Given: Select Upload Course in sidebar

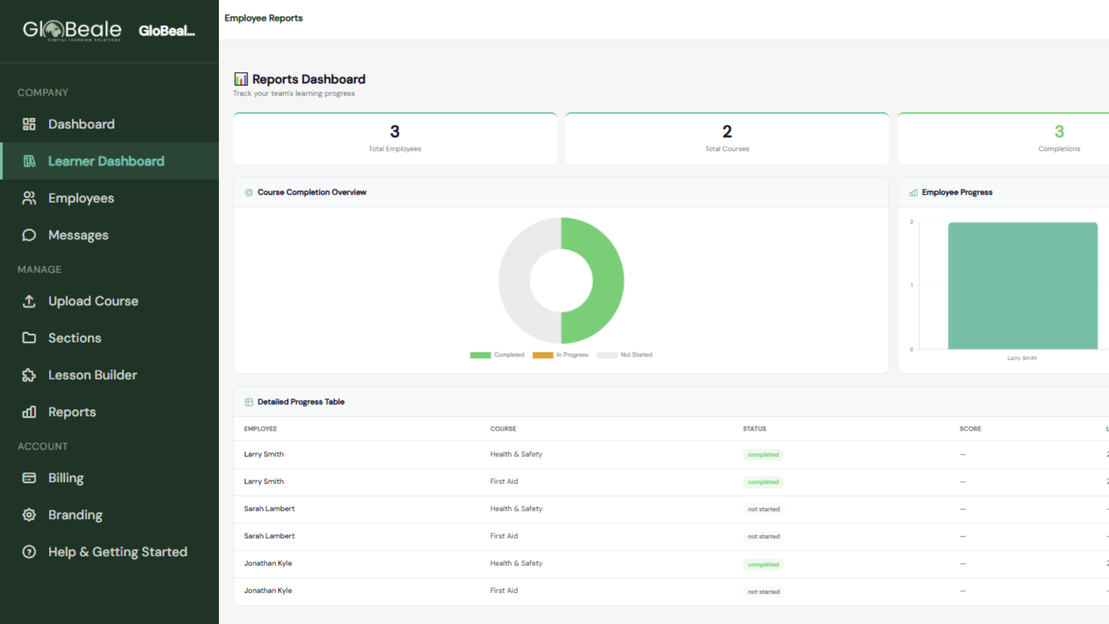Looking at the screenshot, I should [110, 301].
